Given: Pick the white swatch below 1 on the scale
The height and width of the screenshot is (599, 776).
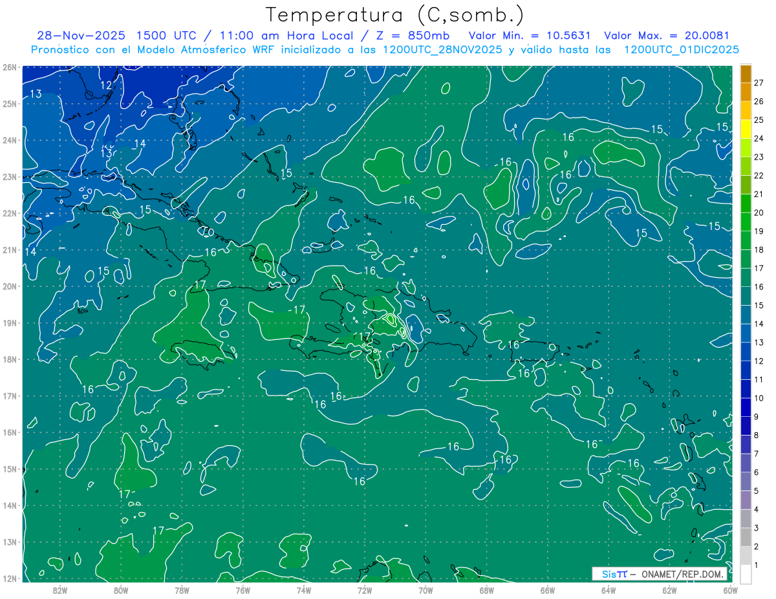Looking at the screenshot, I should click(746, 574).
